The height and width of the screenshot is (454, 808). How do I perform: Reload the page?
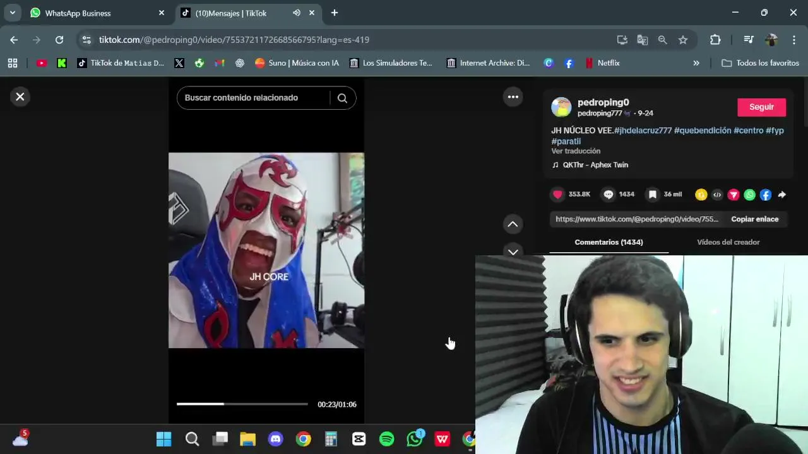(x=59, y=40)
